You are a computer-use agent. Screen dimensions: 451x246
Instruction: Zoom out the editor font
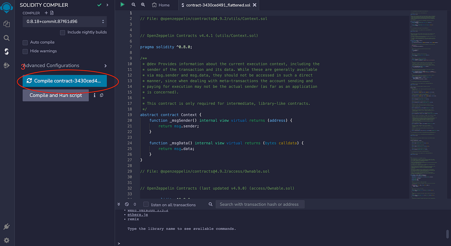click(x=134, y=5)
